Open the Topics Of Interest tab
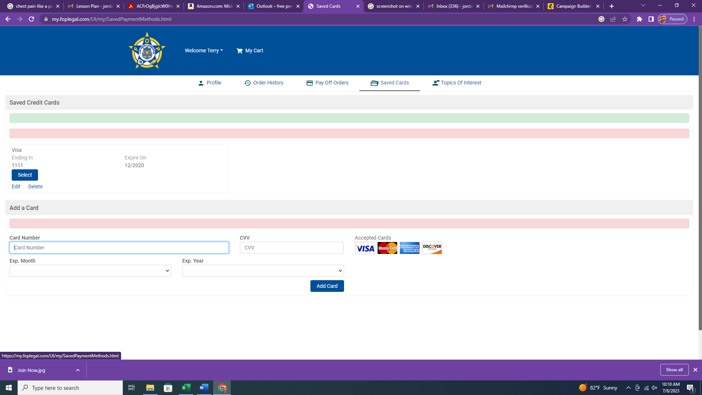This screenshot has height=395, width=702. (457, 83)
